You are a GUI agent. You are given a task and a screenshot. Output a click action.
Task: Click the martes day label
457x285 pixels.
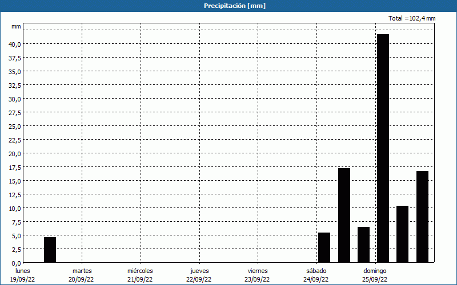tap(82, 271)
